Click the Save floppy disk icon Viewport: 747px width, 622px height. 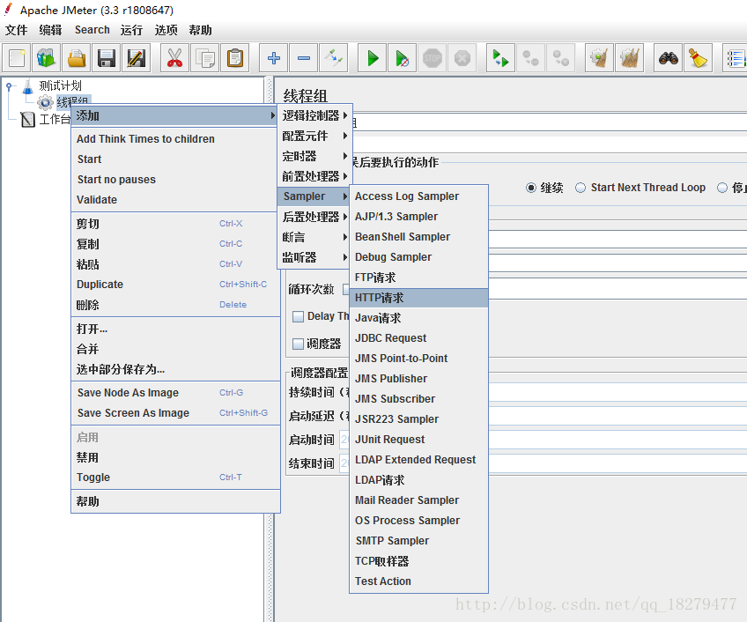(107, 58)
